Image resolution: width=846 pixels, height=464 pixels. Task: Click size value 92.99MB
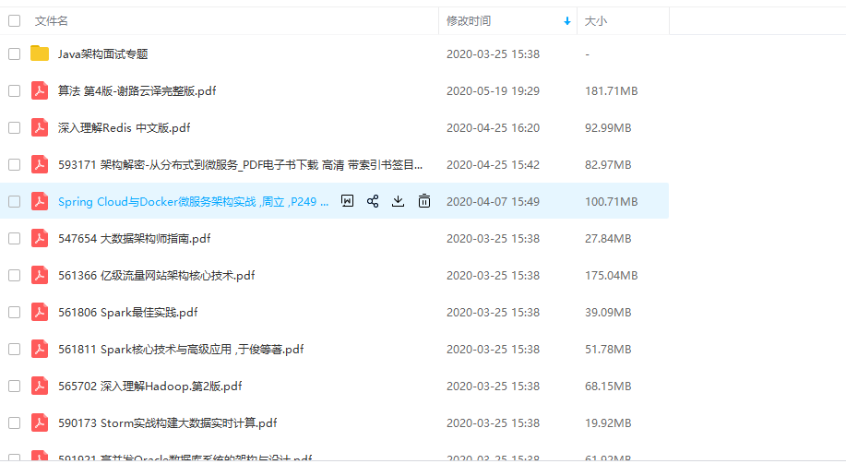coord(608,128)
